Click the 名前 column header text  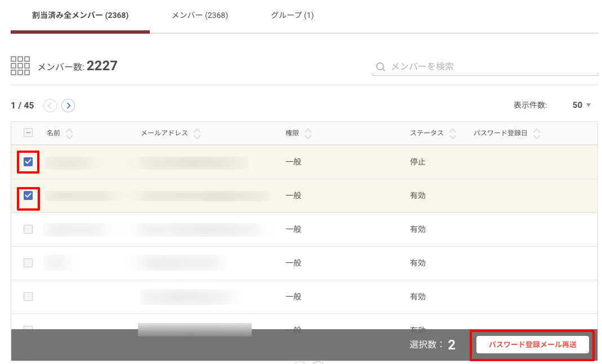(x=53, y=133)
